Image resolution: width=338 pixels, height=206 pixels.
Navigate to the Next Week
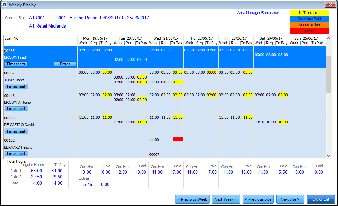[226, 199]
